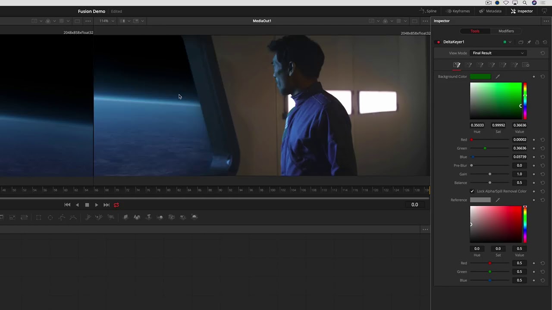Open left viewer options three dots
Screen dimensions: 552x310
point(88,21)
